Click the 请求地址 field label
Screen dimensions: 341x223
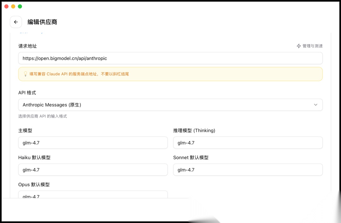(27, 46)
